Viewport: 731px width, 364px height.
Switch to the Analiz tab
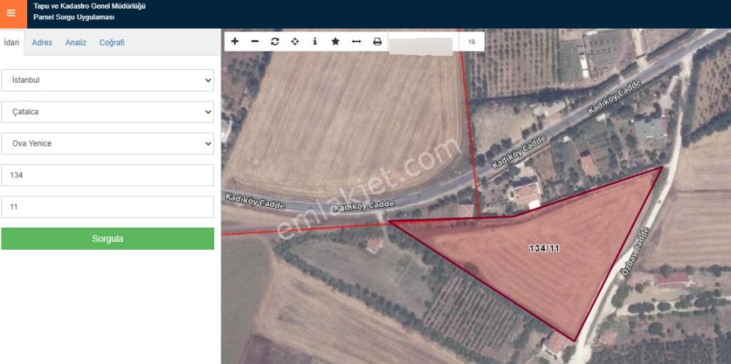[x=76, y=43]
